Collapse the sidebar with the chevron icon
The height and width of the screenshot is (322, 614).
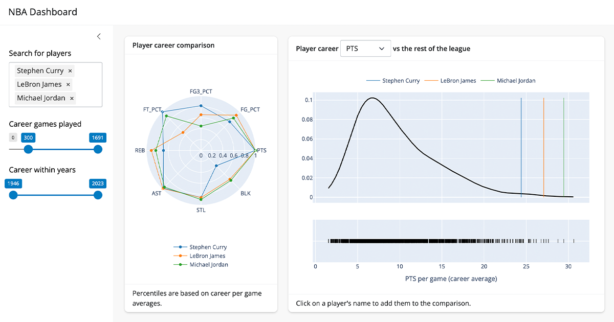[x=99, y=36]
